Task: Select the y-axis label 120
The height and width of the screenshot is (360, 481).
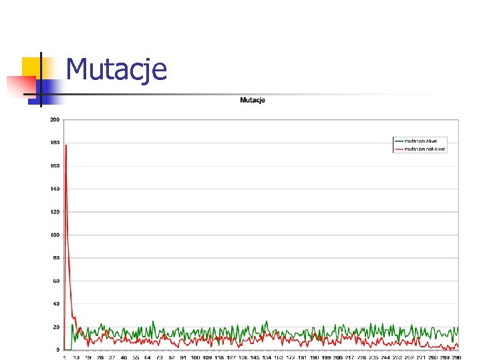Action: (55, 212)
